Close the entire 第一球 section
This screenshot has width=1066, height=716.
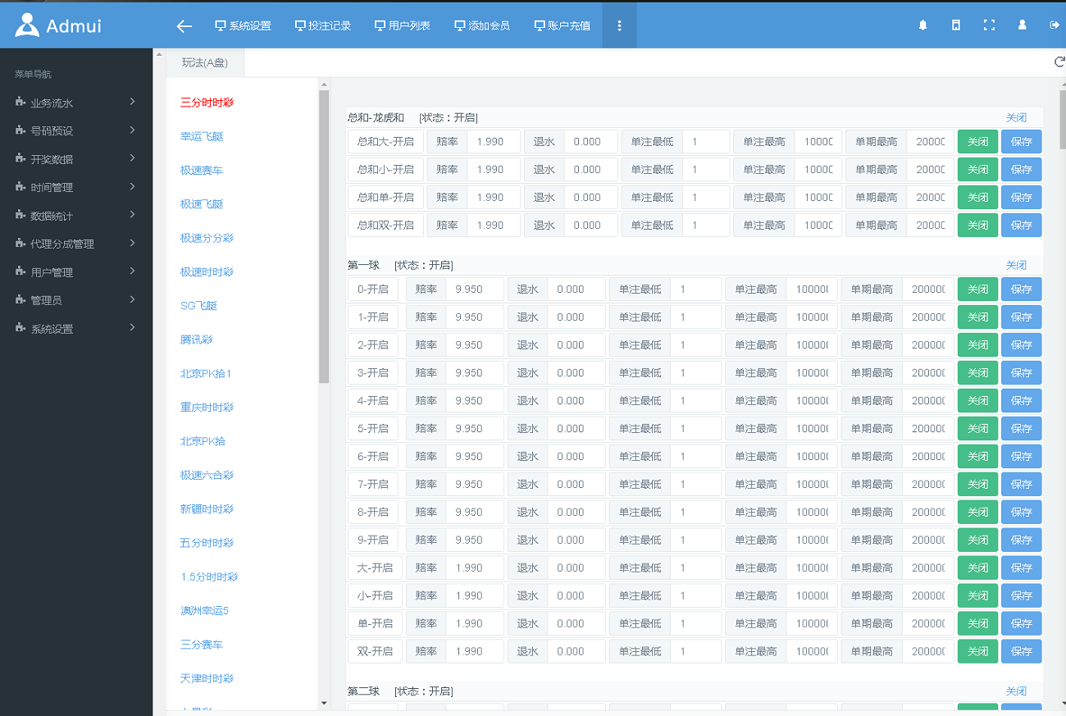1016,266
